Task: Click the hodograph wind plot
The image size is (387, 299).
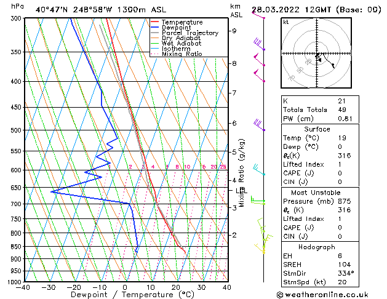Action: pyautogui.click(x=316, y=53)
